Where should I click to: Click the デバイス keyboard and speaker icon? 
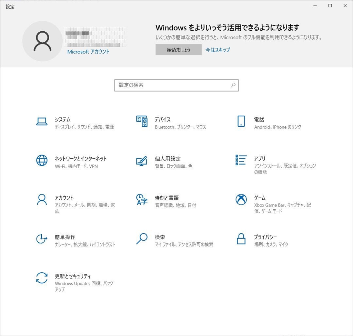coord(142,121)
